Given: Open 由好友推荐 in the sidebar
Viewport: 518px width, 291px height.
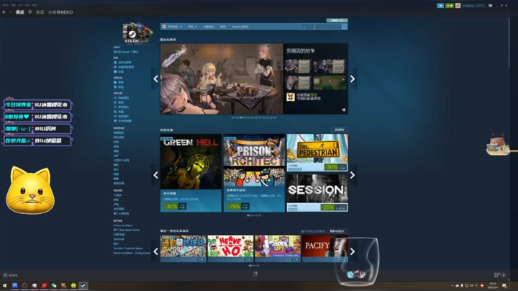Looking at the screenshot, I should pyautogui.click(x=124, y=63).
